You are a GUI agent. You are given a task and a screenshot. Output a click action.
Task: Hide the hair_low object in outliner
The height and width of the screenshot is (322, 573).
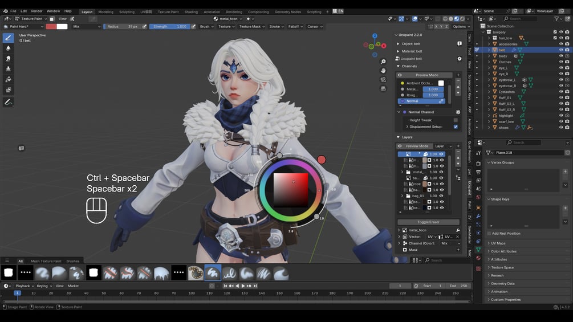click(561, 38)
